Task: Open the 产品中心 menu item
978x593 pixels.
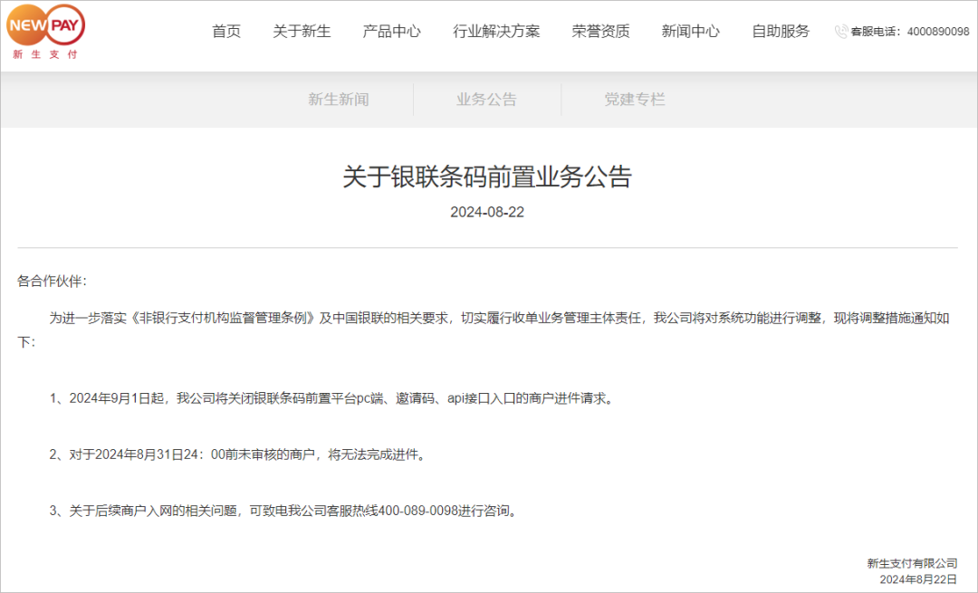Action: pos(391,31)
